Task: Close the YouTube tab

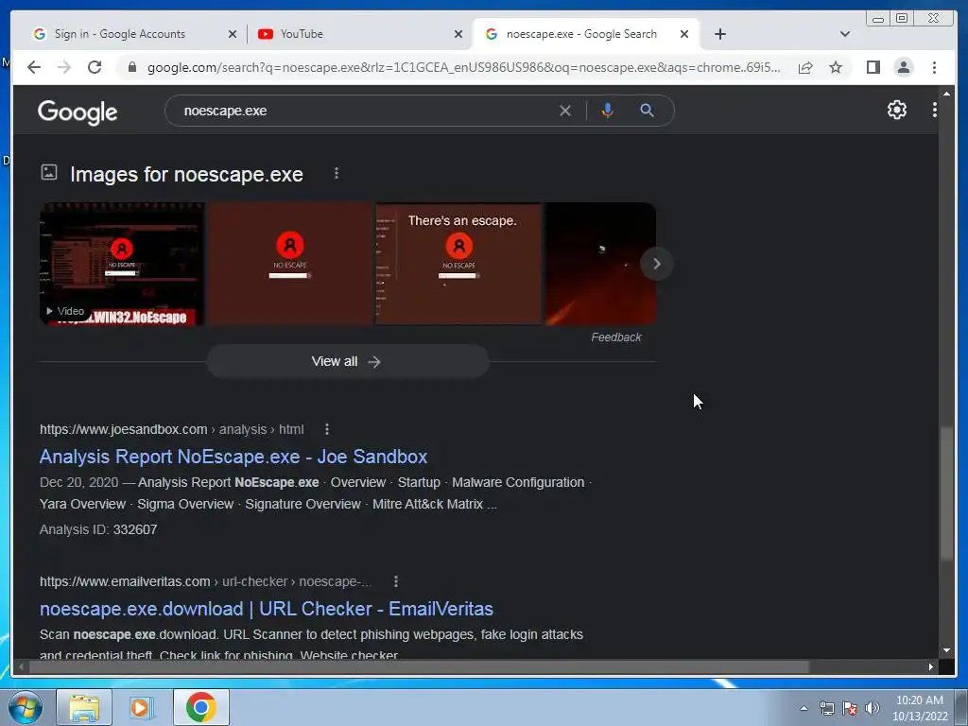Action: tap(458, 34)
